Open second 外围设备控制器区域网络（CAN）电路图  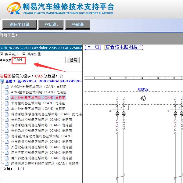(41, 147)
